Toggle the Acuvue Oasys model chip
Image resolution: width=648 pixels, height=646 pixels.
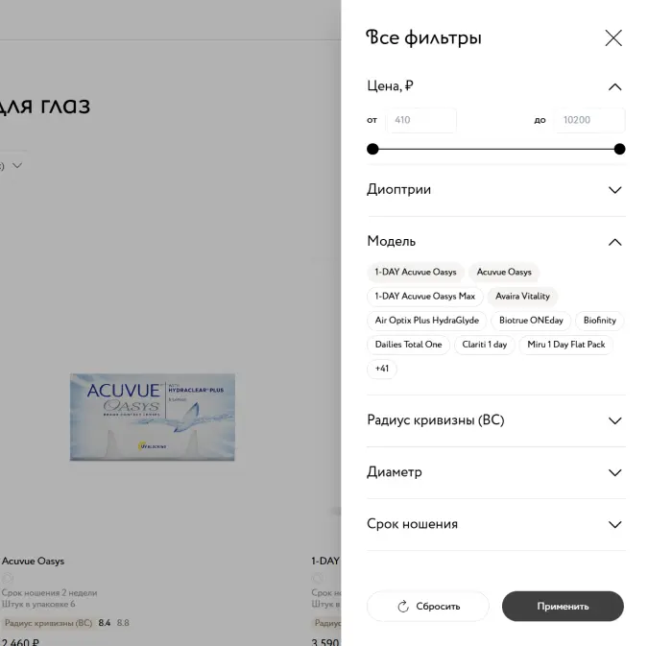click(504, 272)
